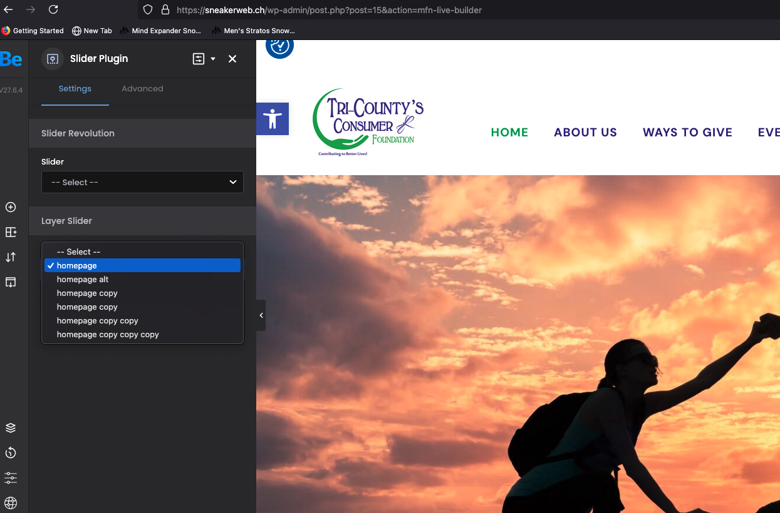Open the navigator layers icon
The height and width of the screenshot is (513, 780).
click(x=11, y=428)
